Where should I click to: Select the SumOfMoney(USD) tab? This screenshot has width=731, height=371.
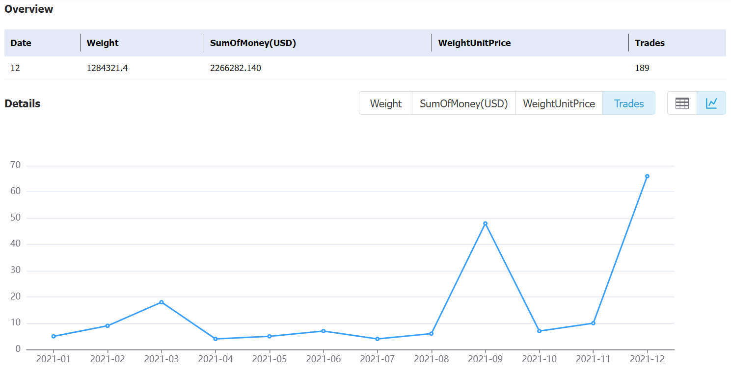tap(464, 103)
